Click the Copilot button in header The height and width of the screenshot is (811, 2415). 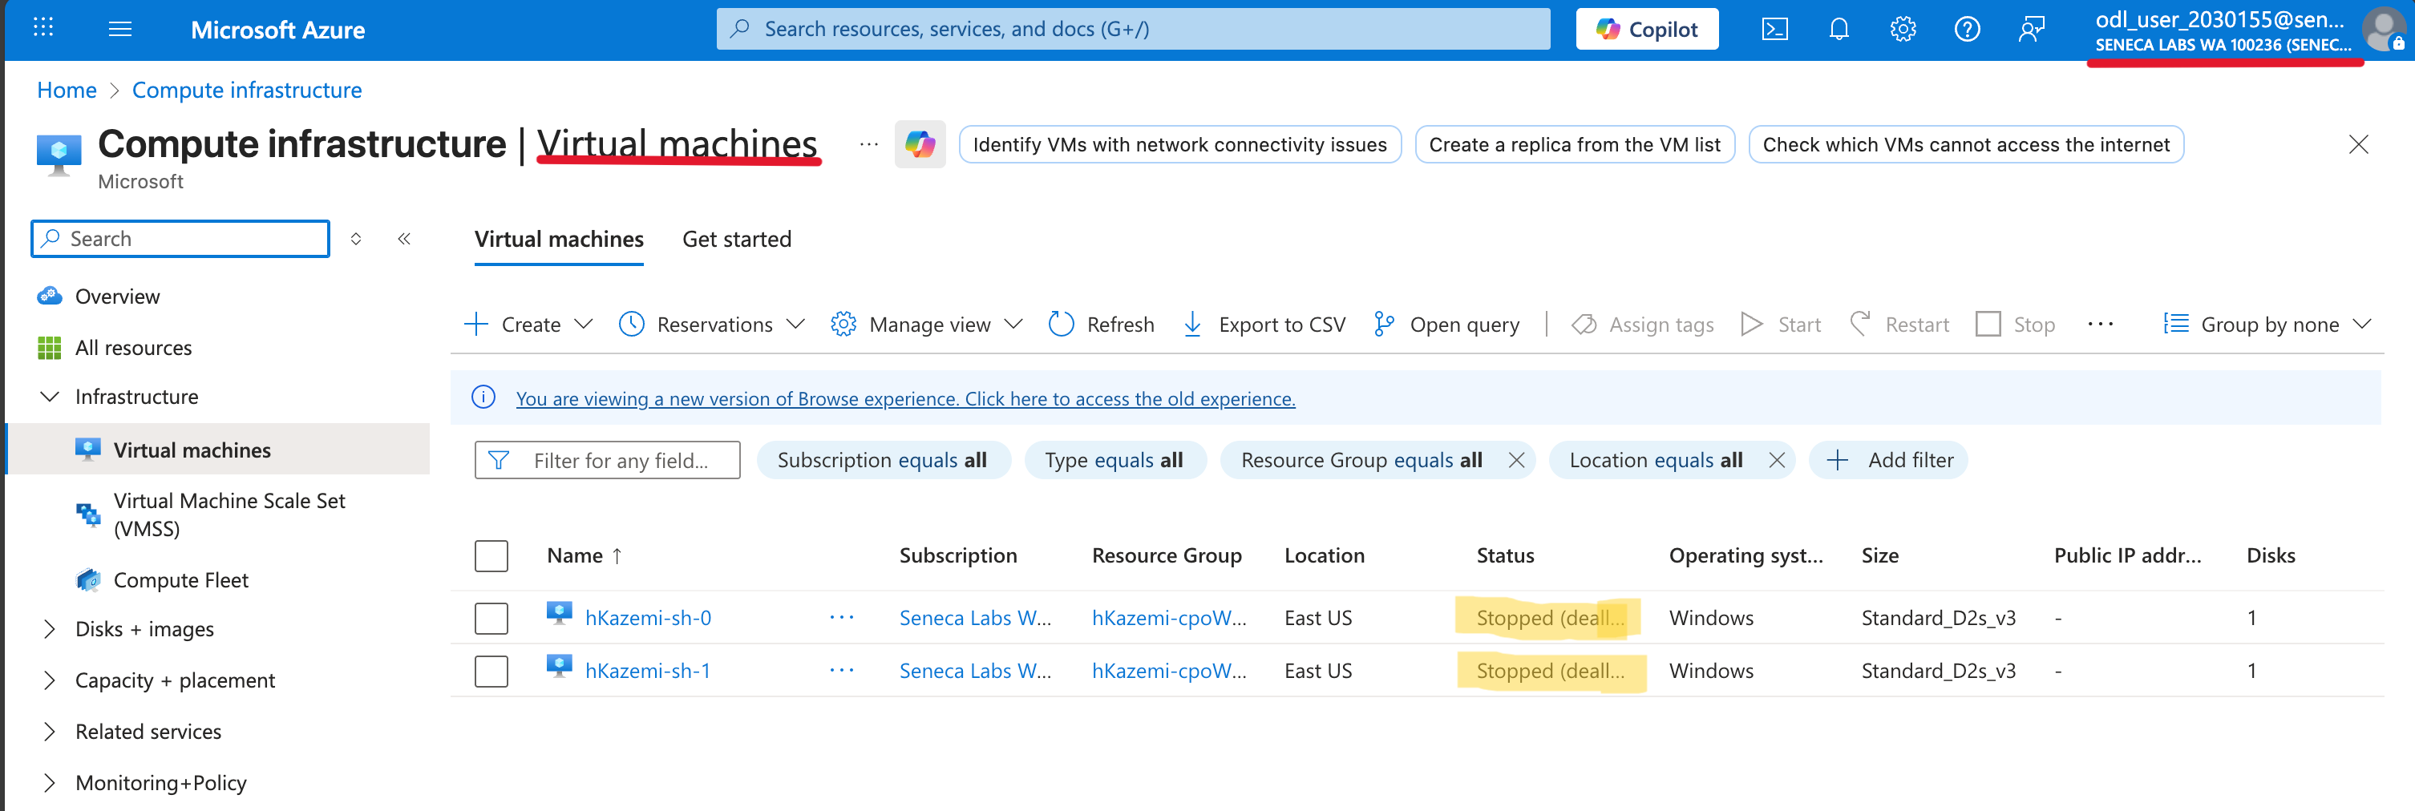pyautogui.click(x=1647, y=29)
